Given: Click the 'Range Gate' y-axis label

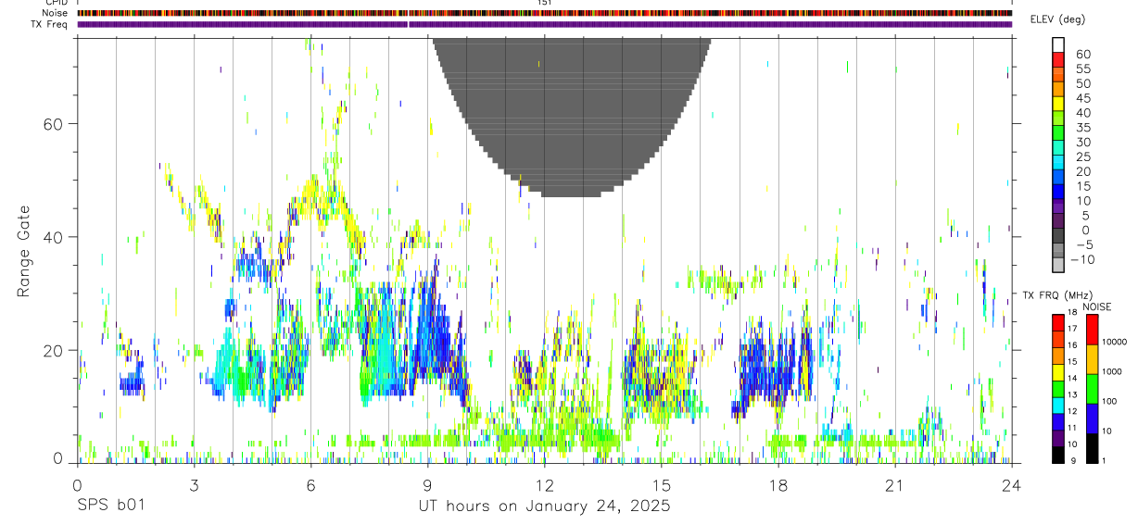Looking at the screenshot, I should pos(24,250).
